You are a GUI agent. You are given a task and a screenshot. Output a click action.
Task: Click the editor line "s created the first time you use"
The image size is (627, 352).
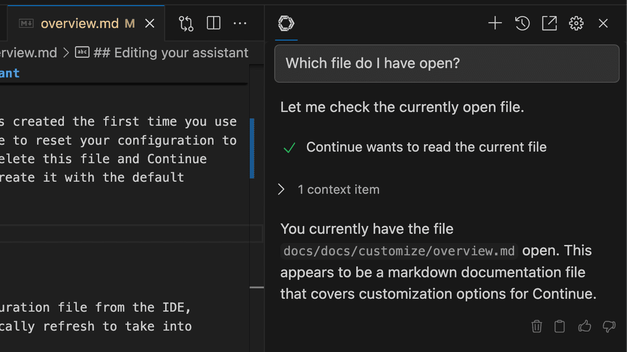[x=118, y=122]
